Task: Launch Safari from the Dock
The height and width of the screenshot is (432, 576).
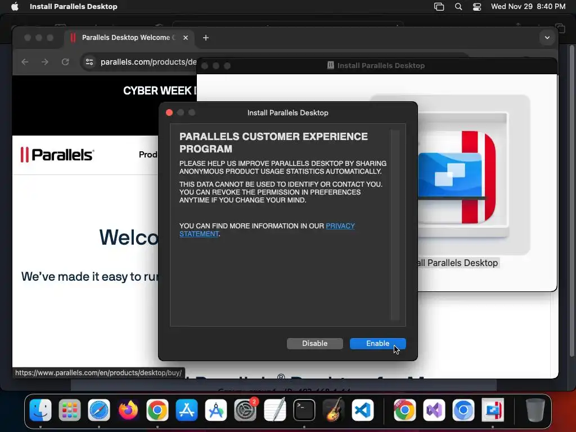Action: point(99,410)
